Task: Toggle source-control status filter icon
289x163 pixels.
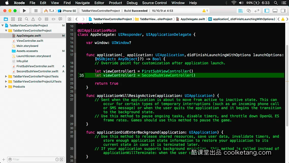Action: 62,159
